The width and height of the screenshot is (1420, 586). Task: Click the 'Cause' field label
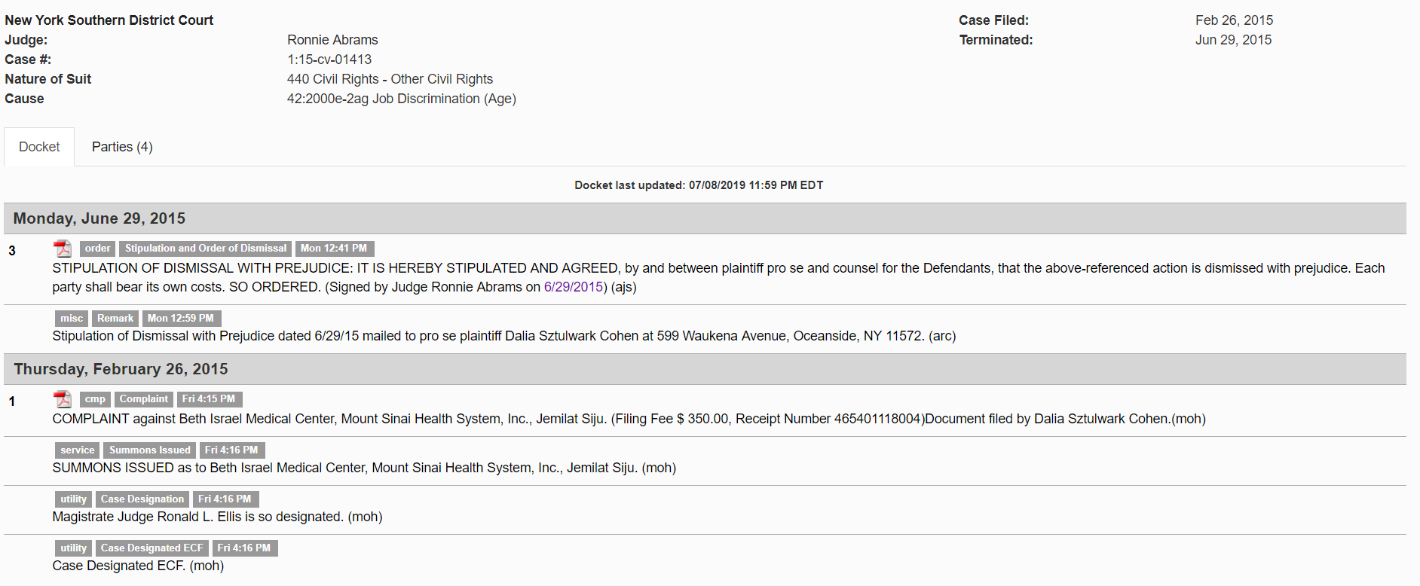[24, 99]
